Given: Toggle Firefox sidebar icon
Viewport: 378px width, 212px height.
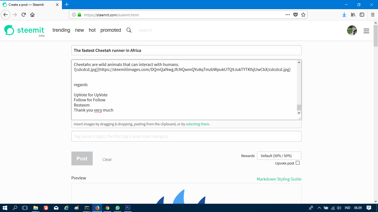Looking at the screenshot, I should [x=362, y=15].
